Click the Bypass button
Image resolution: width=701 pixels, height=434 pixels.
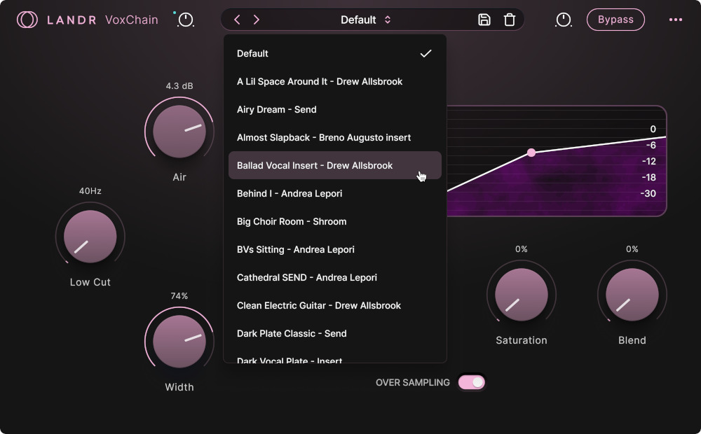[x=615, y=20]
